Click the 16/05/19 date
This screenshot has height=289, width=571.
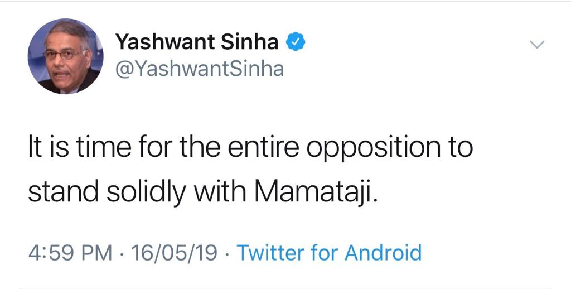pyautogui.click(x=174, y=253)
